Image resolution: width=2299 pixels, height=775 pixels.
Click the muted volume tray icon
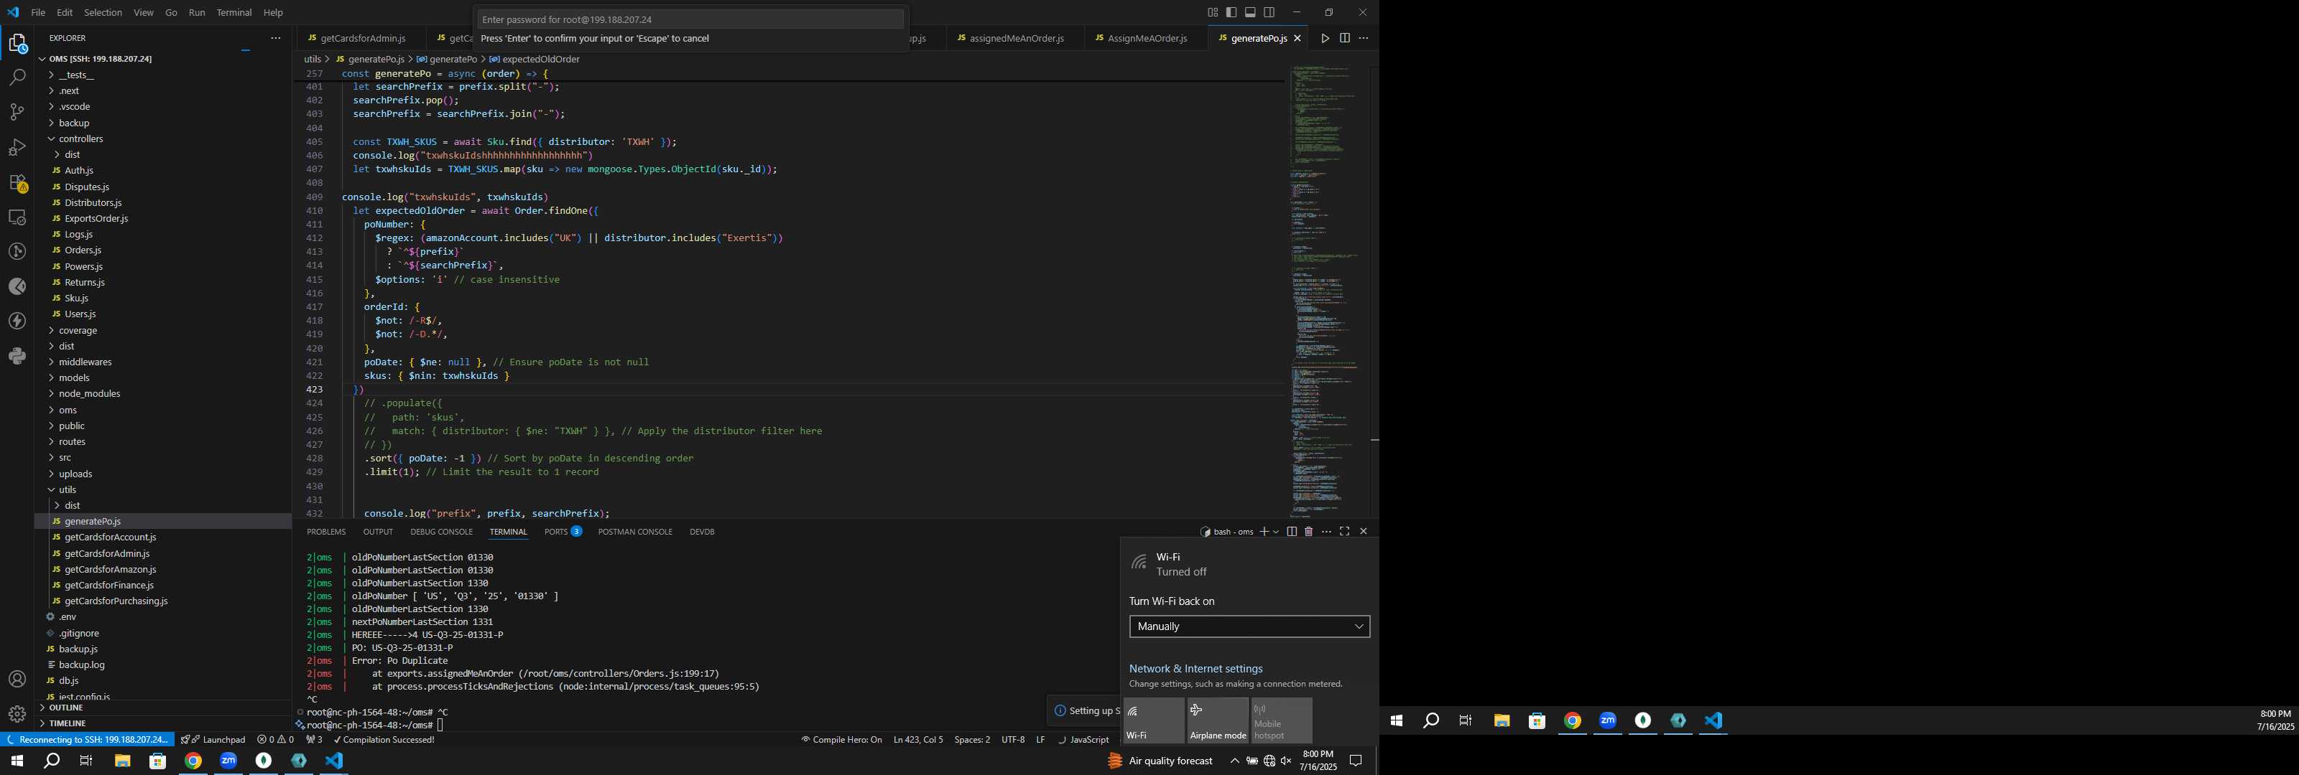pyautogui.click(x=1286, y=761)
